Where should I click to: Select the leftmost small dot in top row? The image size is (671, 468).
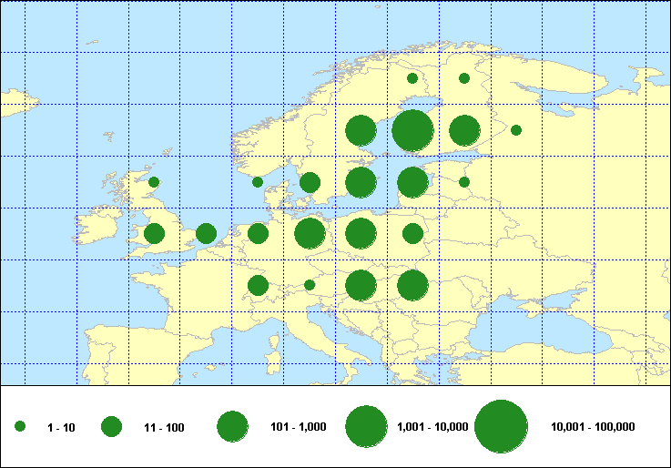(x=412, y=78)
